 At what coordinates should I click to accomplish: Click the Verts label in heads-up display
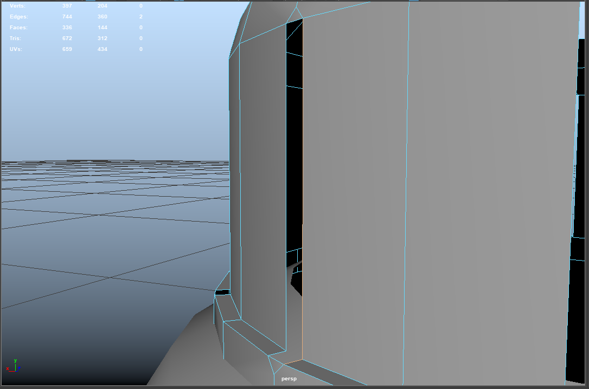tap(17, 6)
